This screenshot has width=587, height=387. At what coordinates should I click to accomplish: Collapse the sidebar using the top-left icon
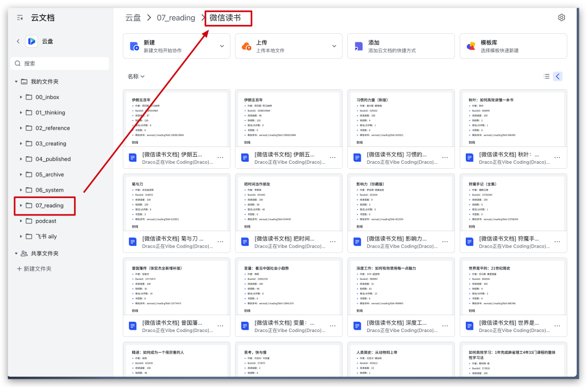pos(20,17)
